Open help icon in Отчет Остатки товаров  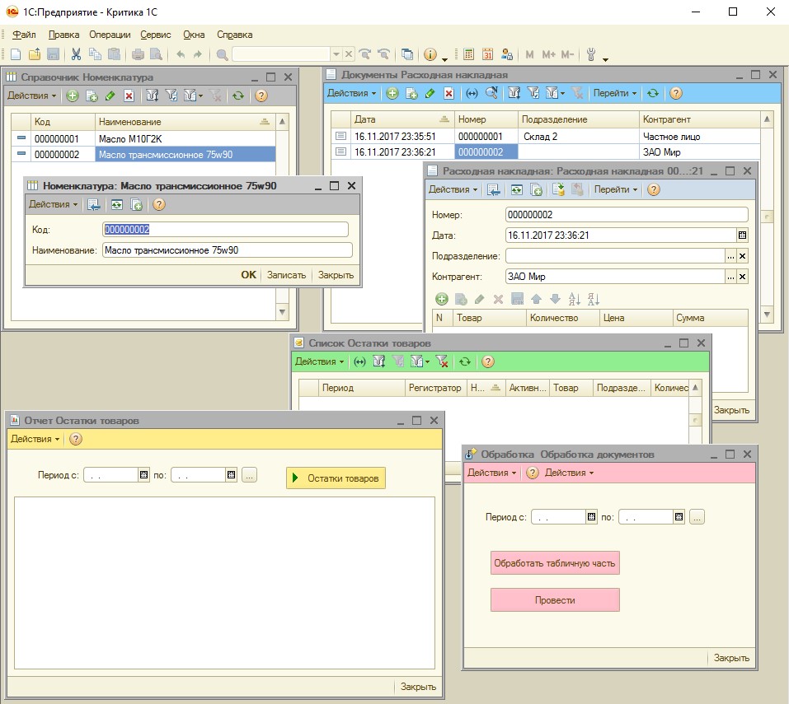[x=75, y=439]
